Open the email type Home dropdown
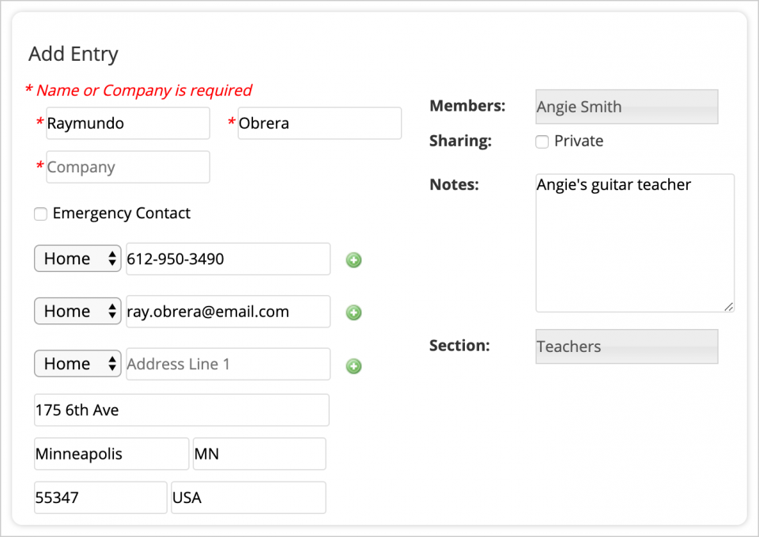The width and height of the screenshot is (759, 537). 77,311
